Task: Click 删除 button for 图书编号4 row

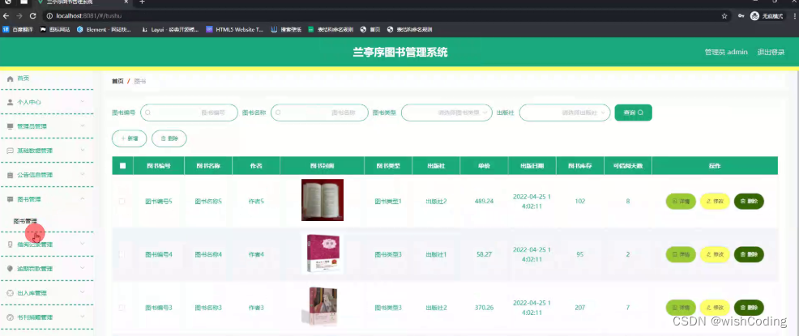Action: tap(749, 254)
